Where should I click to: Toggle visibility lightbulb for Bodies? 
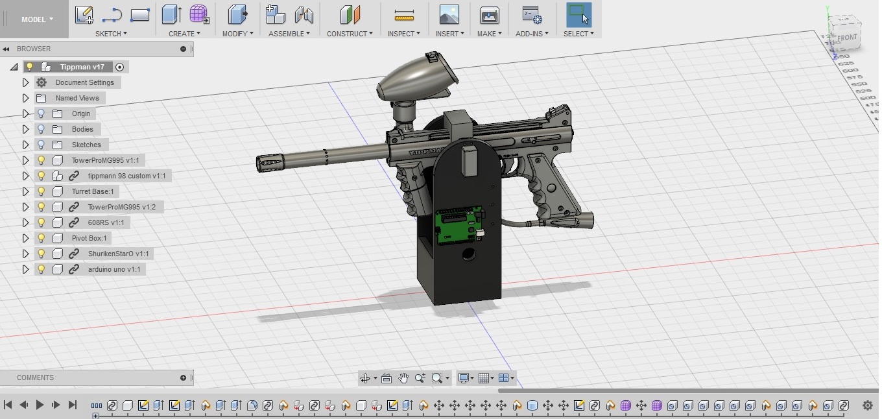click(42, 129)
